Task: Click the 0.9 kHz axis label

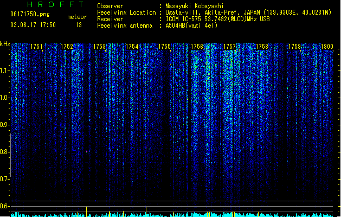Action: pyautogui.click(x=4, y=125)
